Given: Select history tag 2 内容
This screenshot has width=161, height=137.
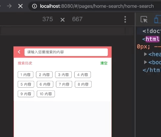Looking at the screenshot, I should coord(44,75).
